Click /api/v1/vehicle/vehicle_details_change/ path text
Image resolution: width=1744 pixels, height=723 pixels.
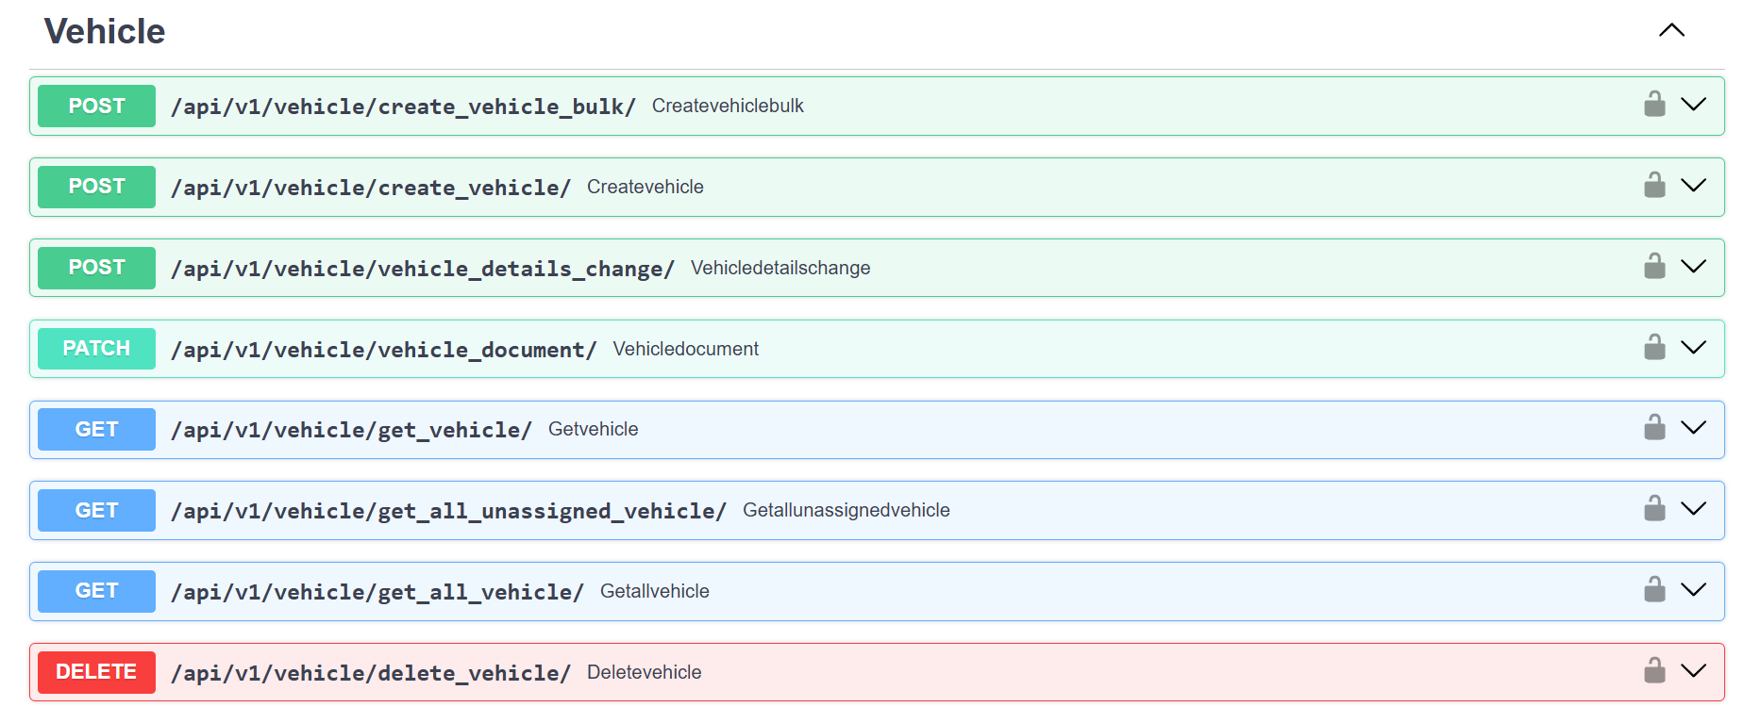422,269
